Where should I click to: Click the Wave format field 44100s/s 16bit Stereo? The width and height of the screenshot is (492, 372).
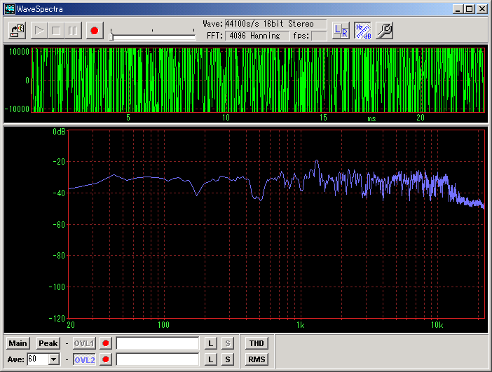click(x=276, y=24)
